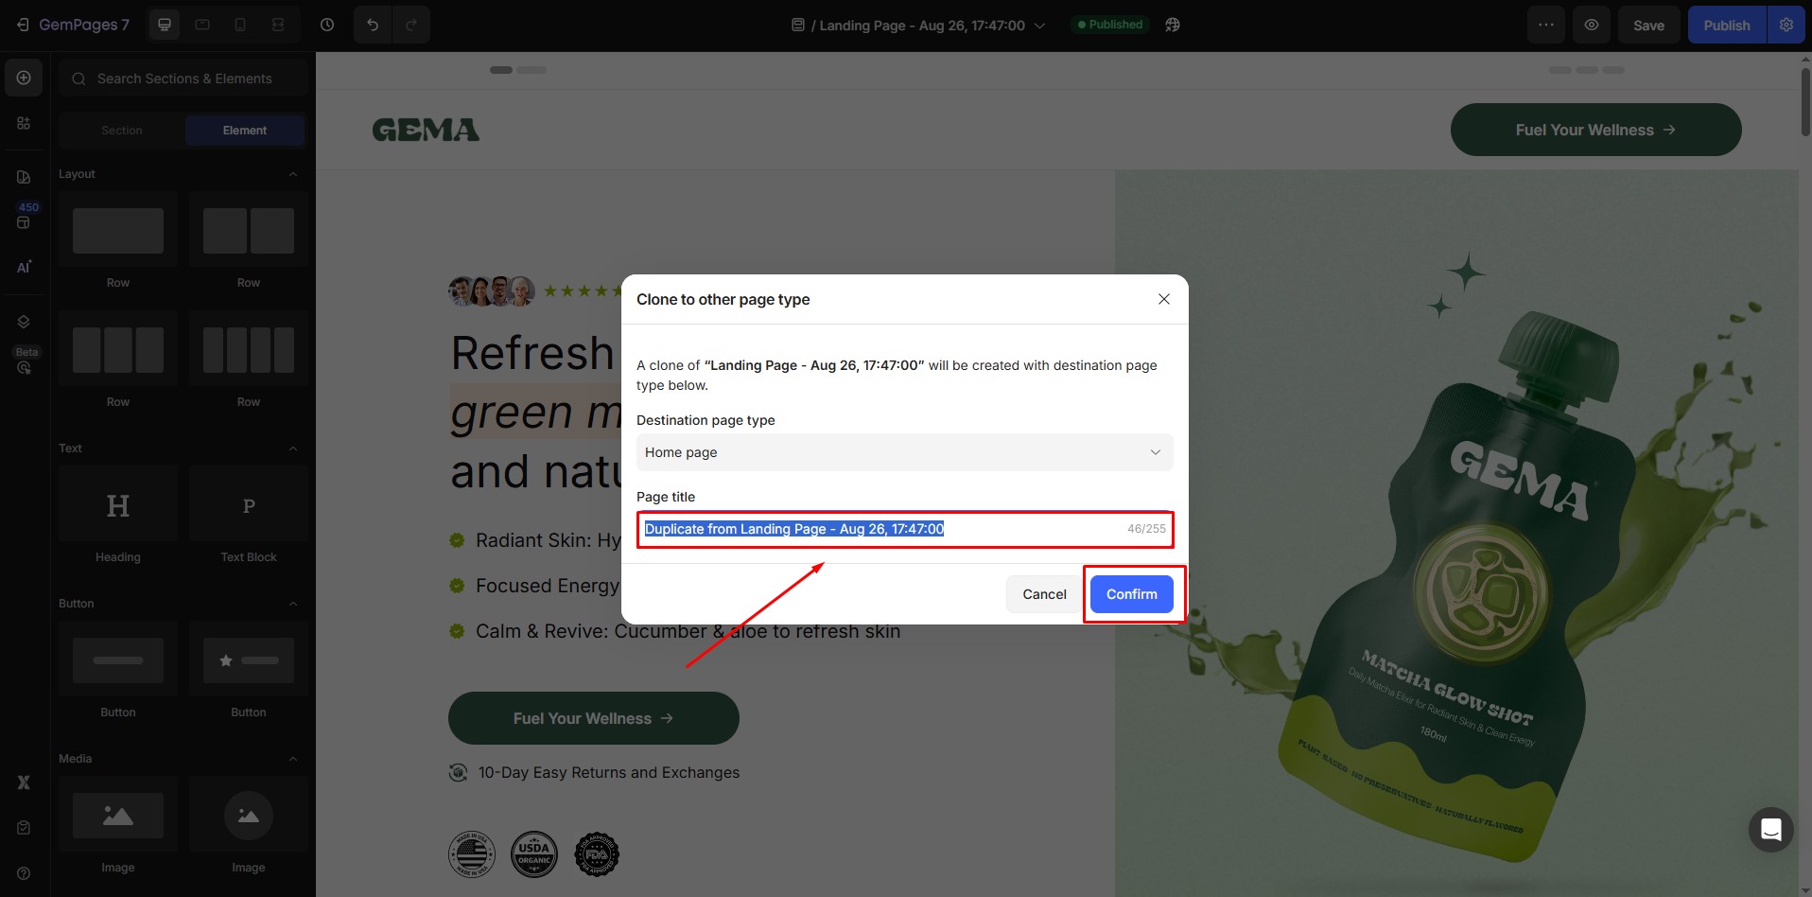Open page preview with the eye icon
This screenshot has width=1812, height=897.
pos(1592,25)
